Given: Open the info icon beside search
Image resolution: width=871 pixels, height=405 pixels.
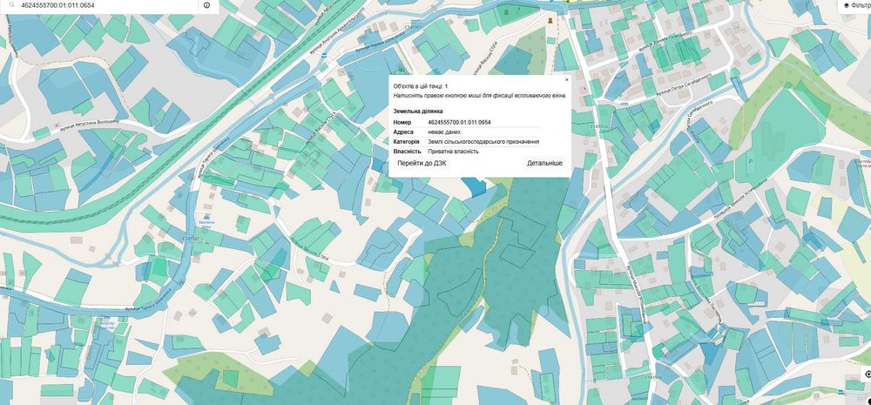Looking at the screenshot, I should [x=206, y=5].
